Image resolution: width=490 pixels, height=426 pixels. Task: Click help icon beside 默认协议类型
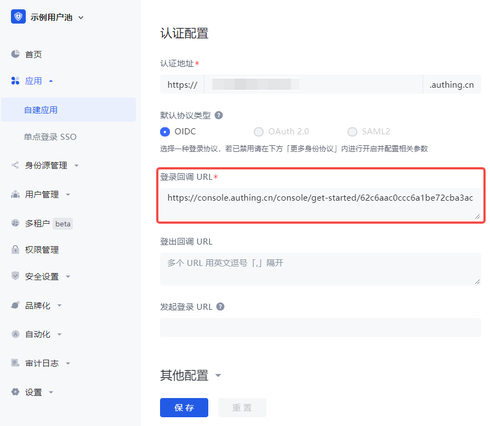pos(219,115)
